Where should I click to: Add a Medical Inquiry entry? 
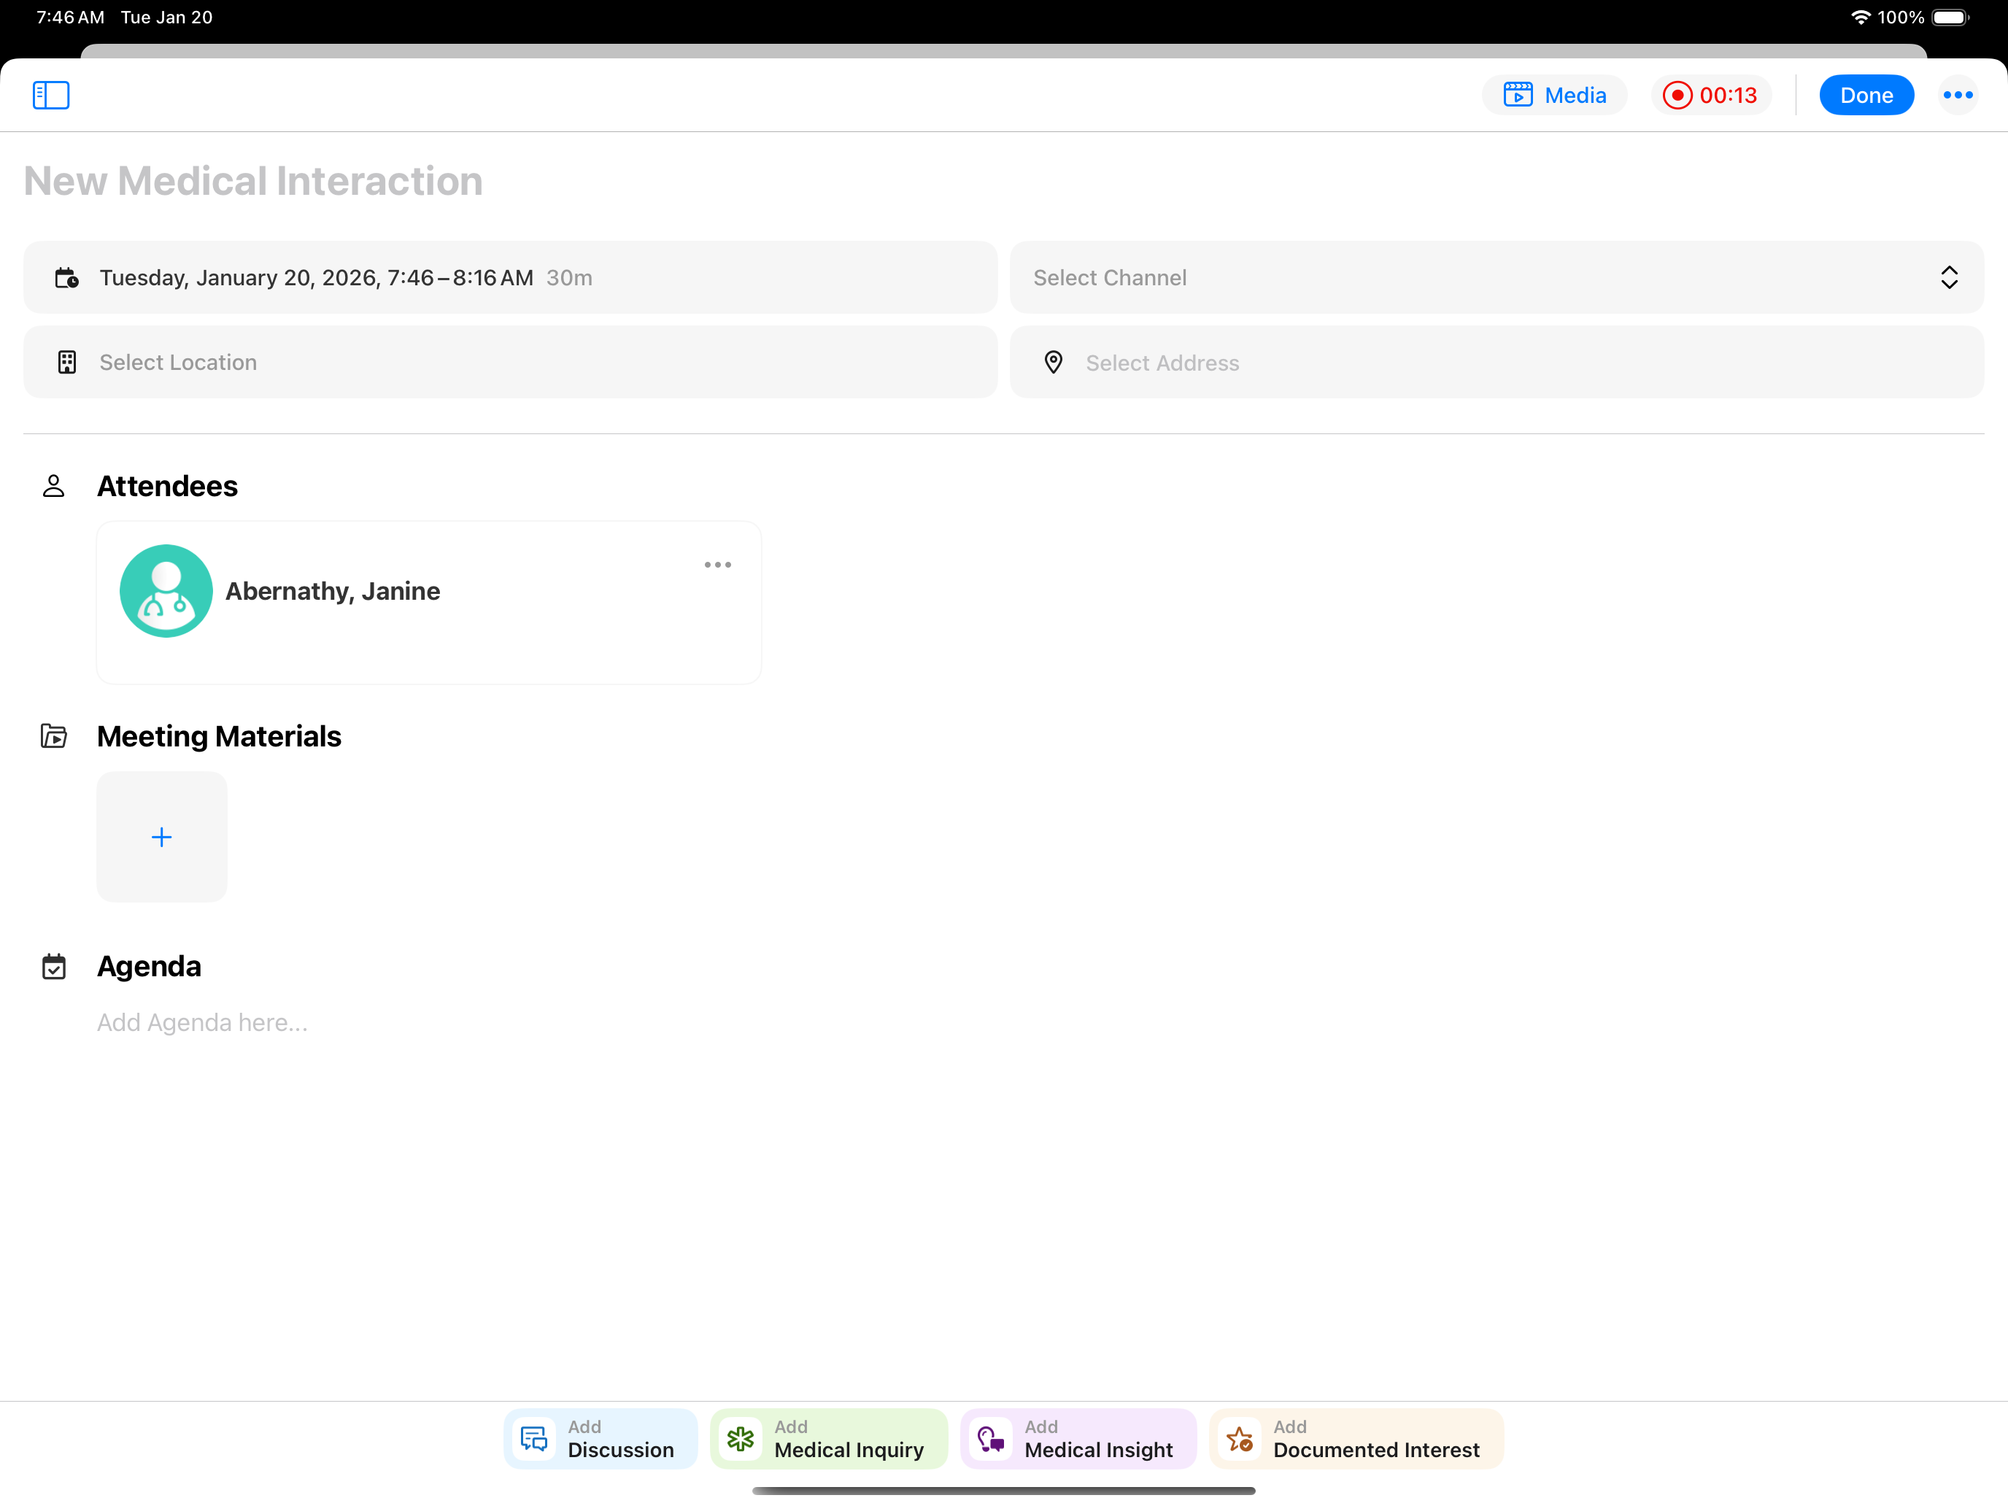click(828, 1439)
